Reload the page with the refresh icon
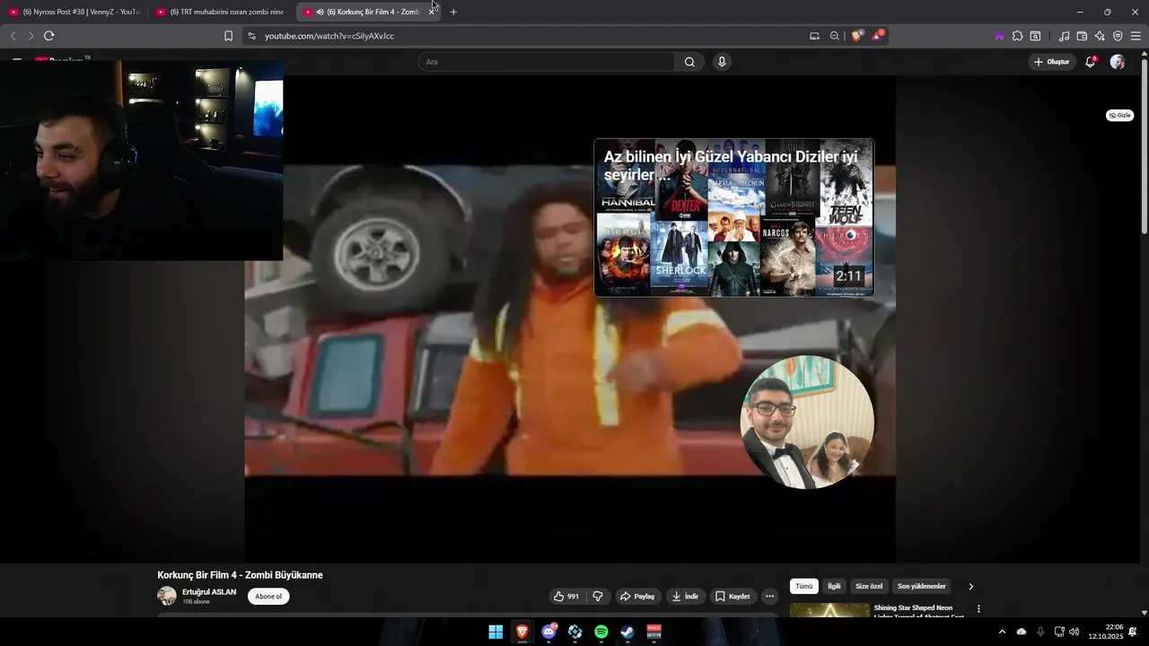Viewport: 1149px width, 646px height. click(48, 36)
